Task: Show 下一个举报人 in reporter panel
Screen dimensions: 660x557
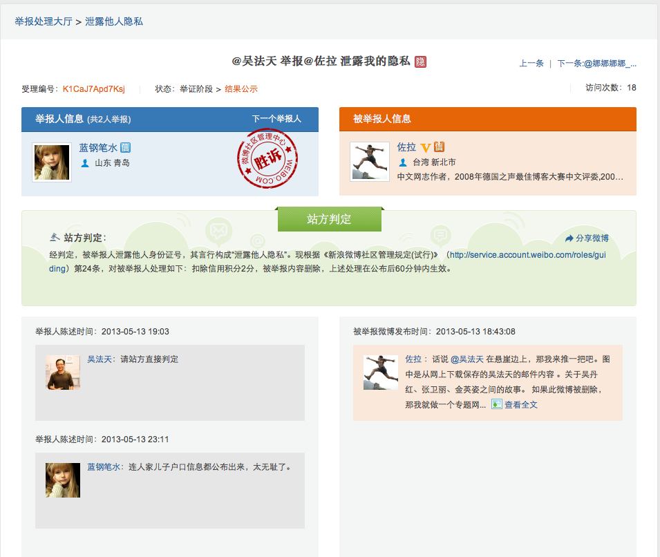Action: [x=276, y=119]
